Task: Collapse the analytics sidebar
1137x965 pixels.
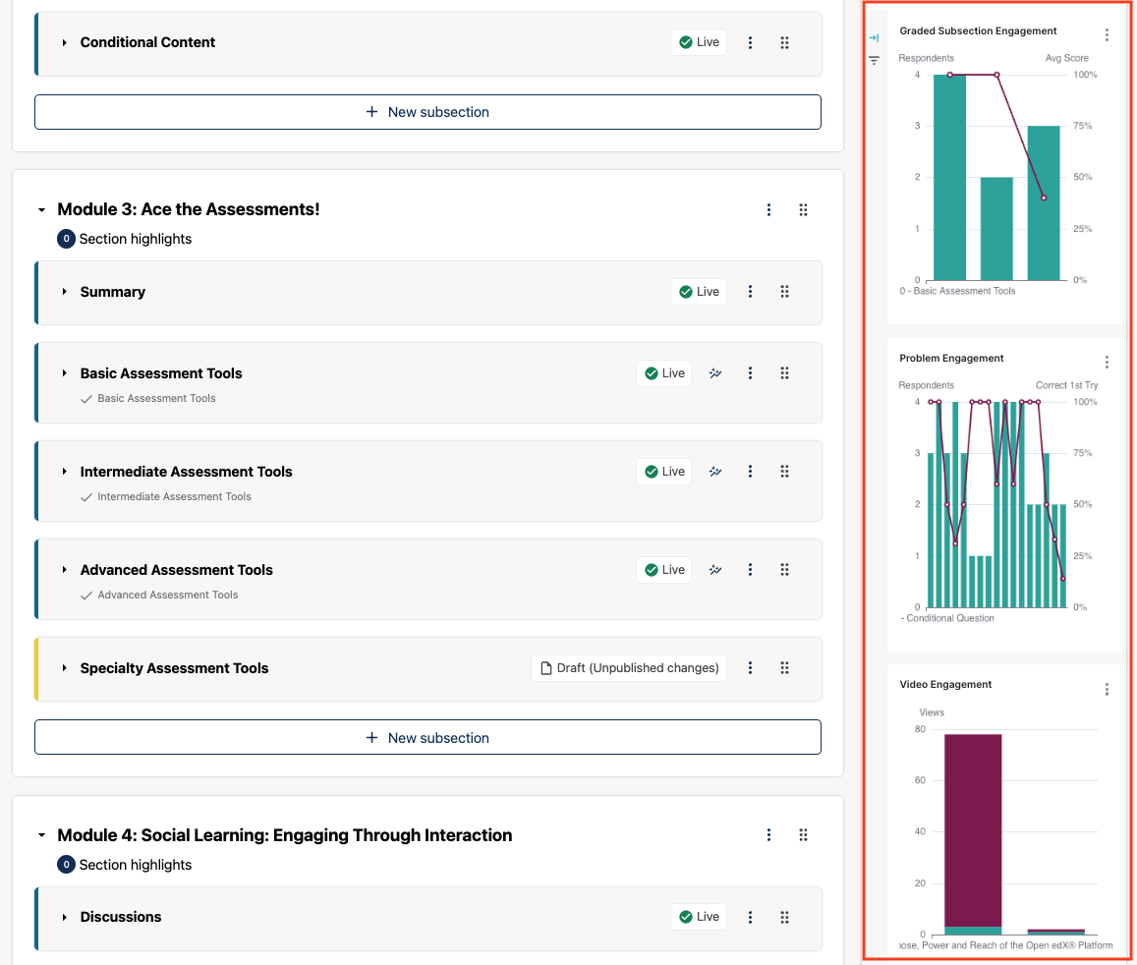Action: point(874,37)
